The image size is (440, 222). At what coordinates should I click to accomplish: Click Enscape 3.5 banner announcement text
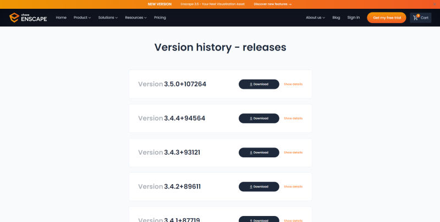click(212, 4)
